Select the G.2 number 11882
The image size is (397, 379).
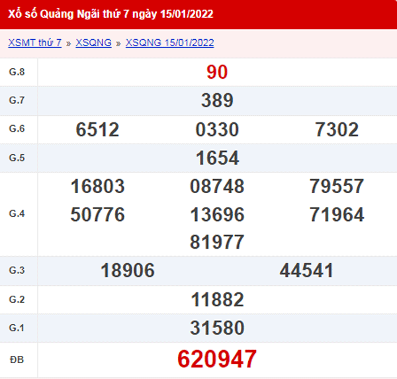(217, 300)
